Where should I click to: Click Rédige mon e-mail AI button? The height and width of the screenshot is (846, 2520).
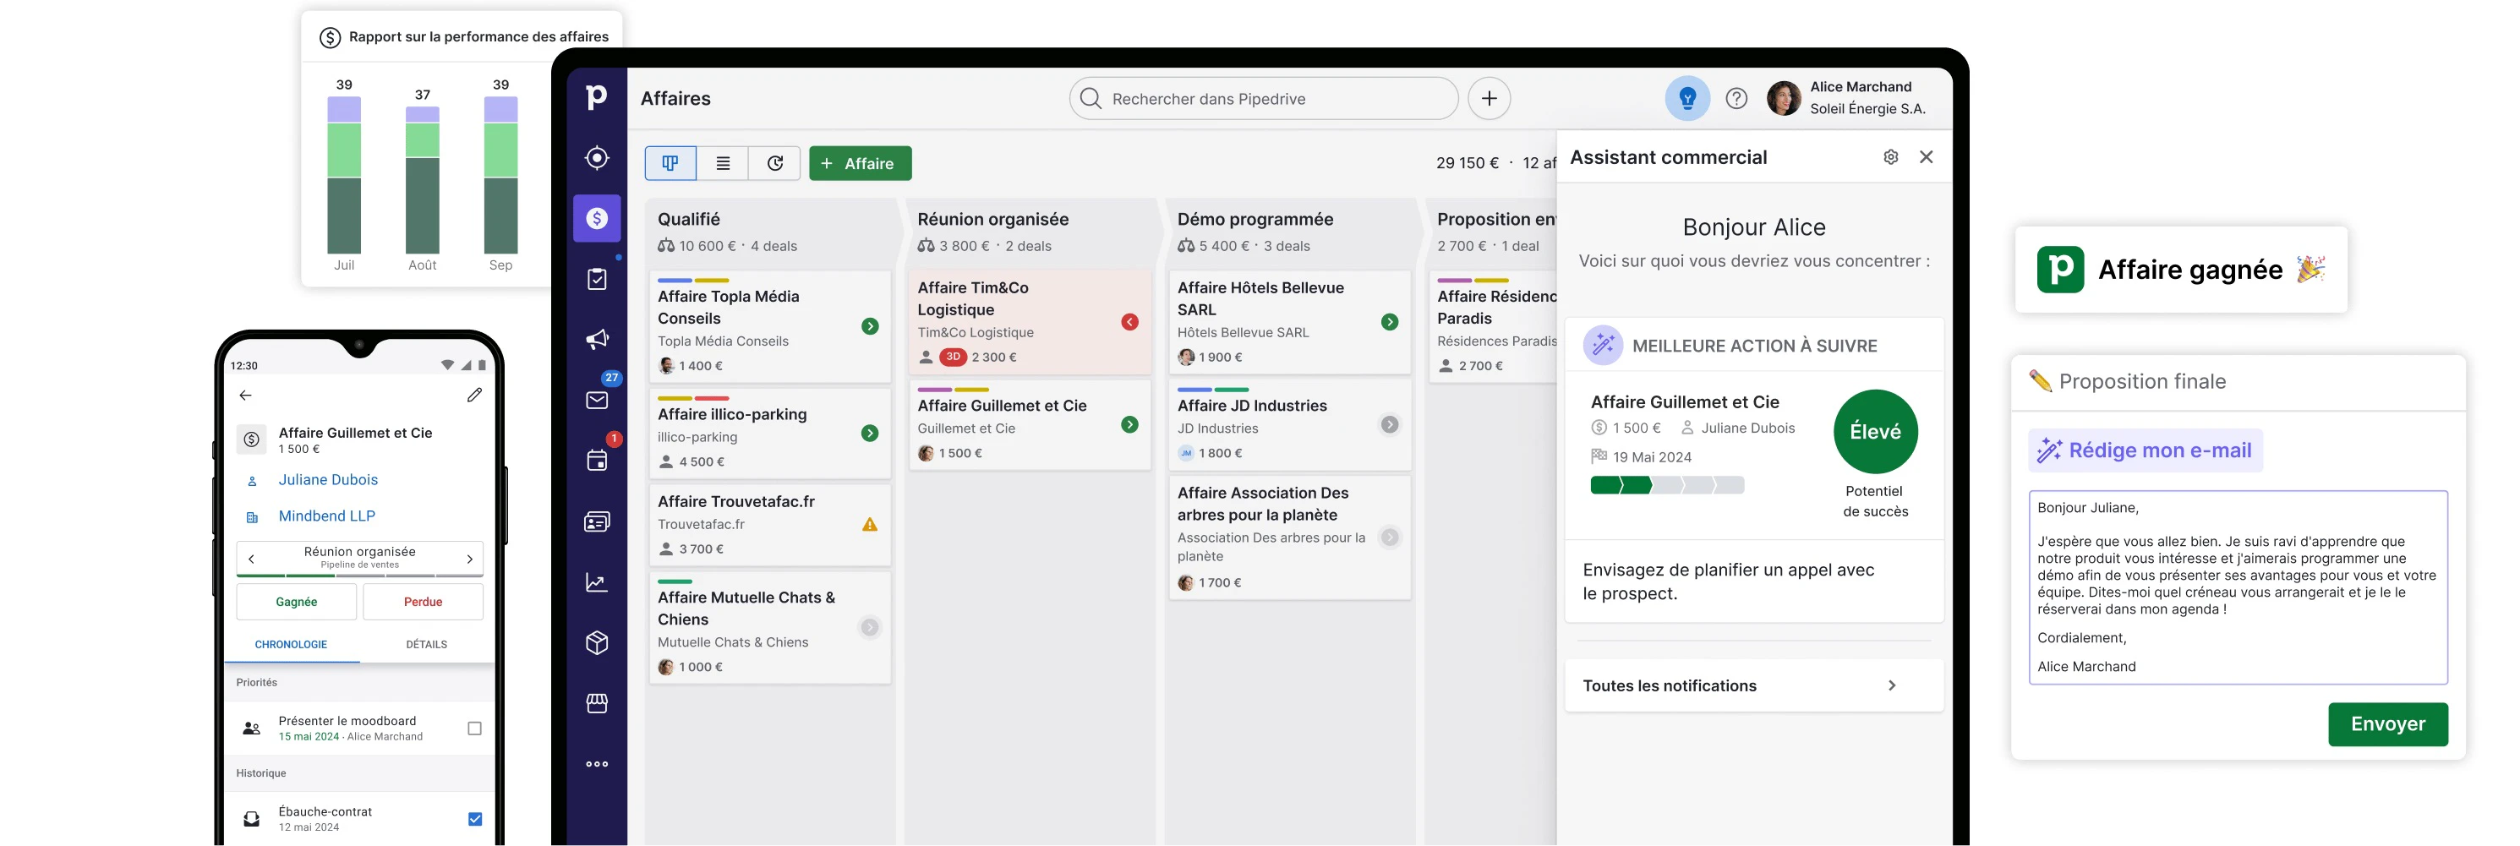2145,450
